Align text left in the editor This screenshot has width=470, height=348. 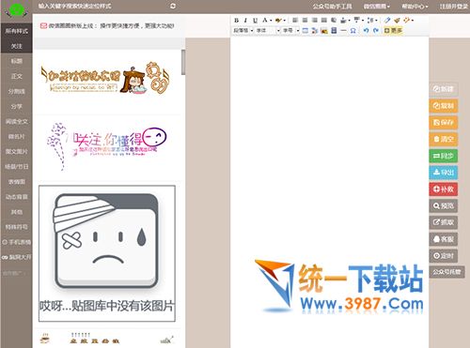(295, 21)
